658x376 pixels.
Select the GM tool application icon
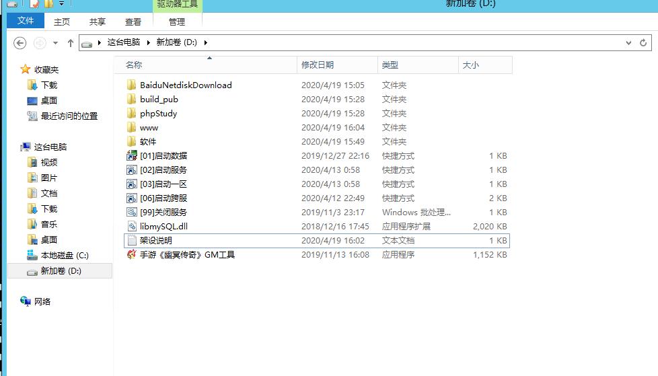132,255
